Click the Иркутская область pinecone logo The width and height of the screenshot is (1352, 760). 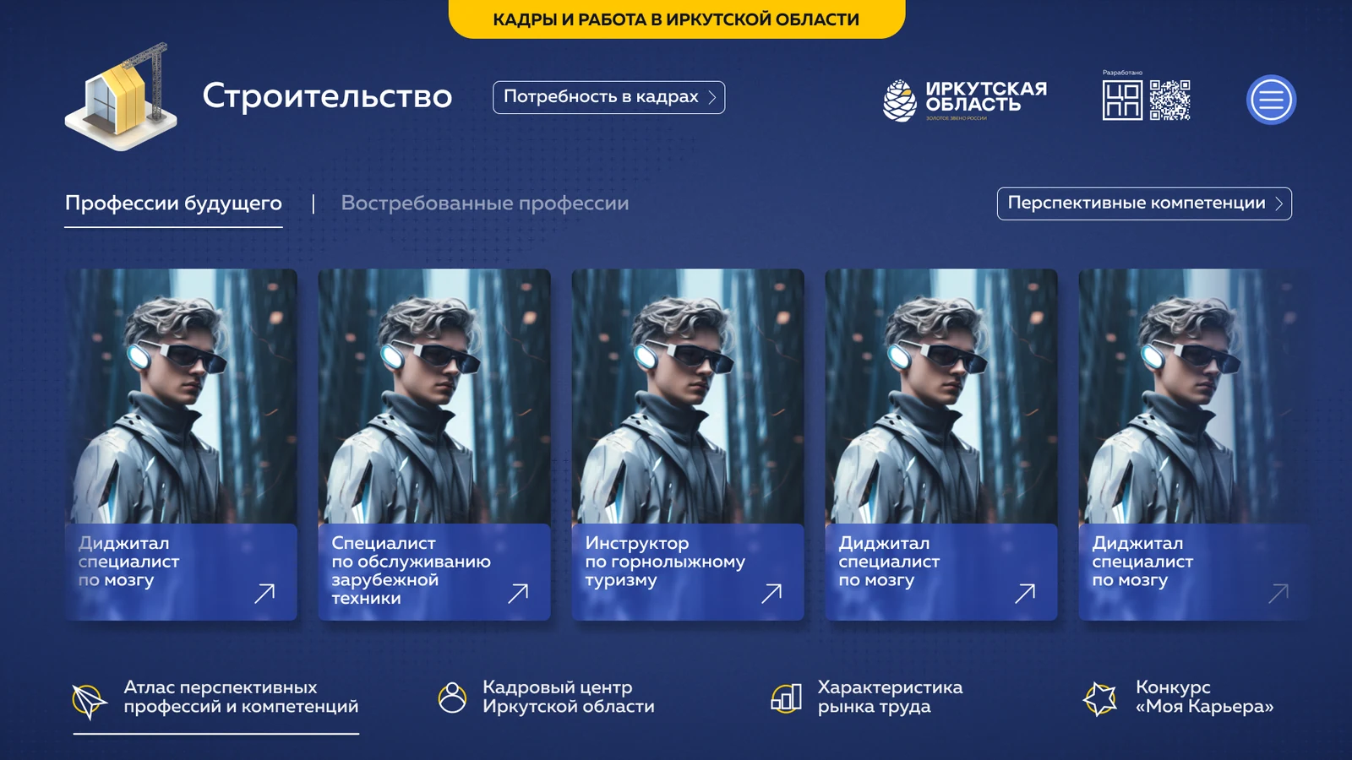[899, 100]
